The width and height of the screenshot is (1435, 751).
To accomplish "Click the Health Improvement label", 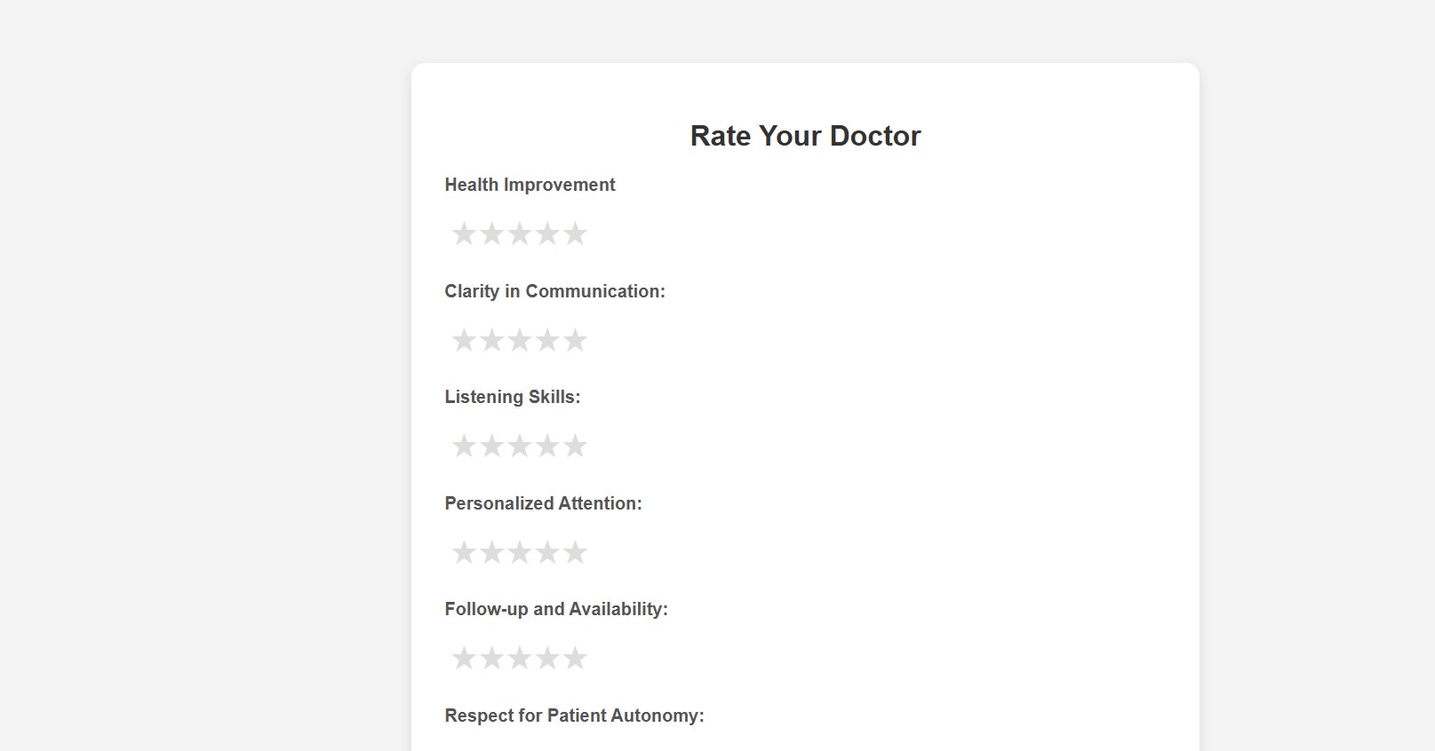I will (x=530, y=185).
